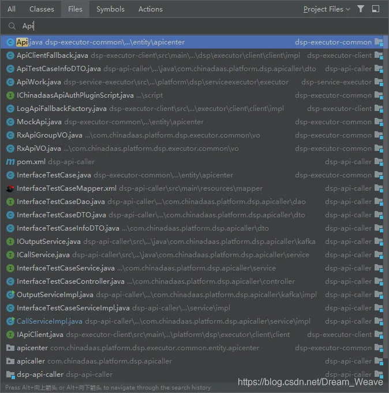389x393 pixels.
Task: Click interface icon beside IApiClient.java
Action: point(10,335)
